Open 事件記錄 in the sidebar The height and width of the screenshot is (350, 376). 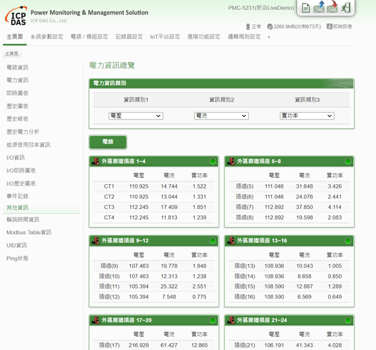coord(18,196)
